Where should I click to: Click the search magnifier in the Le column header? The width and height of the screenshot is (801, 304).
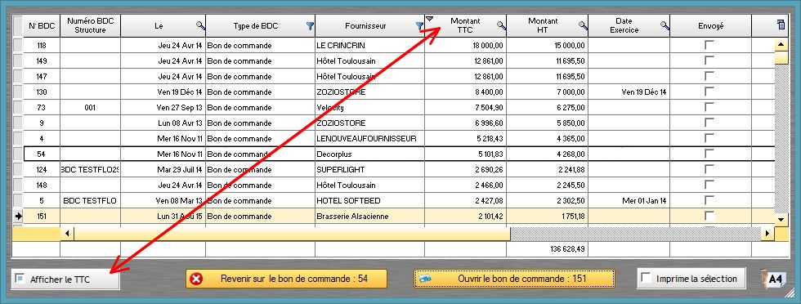[200, 25]
